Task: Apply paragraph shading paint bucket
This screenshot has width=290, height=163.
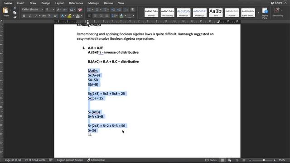Action: 121,16
